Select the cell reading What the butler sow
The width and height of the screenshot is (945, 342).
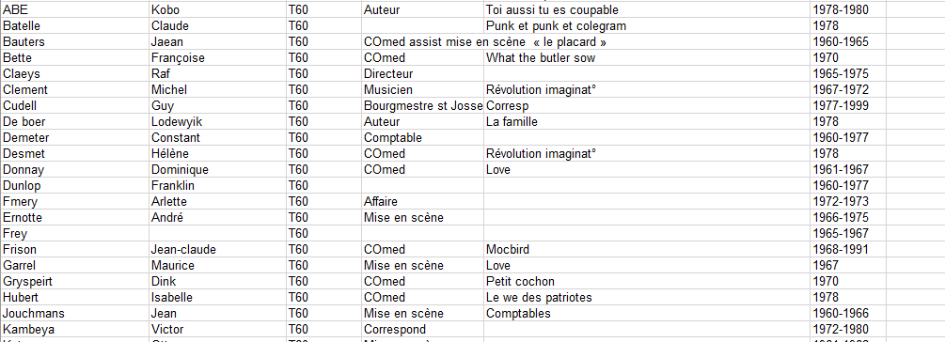646,58
